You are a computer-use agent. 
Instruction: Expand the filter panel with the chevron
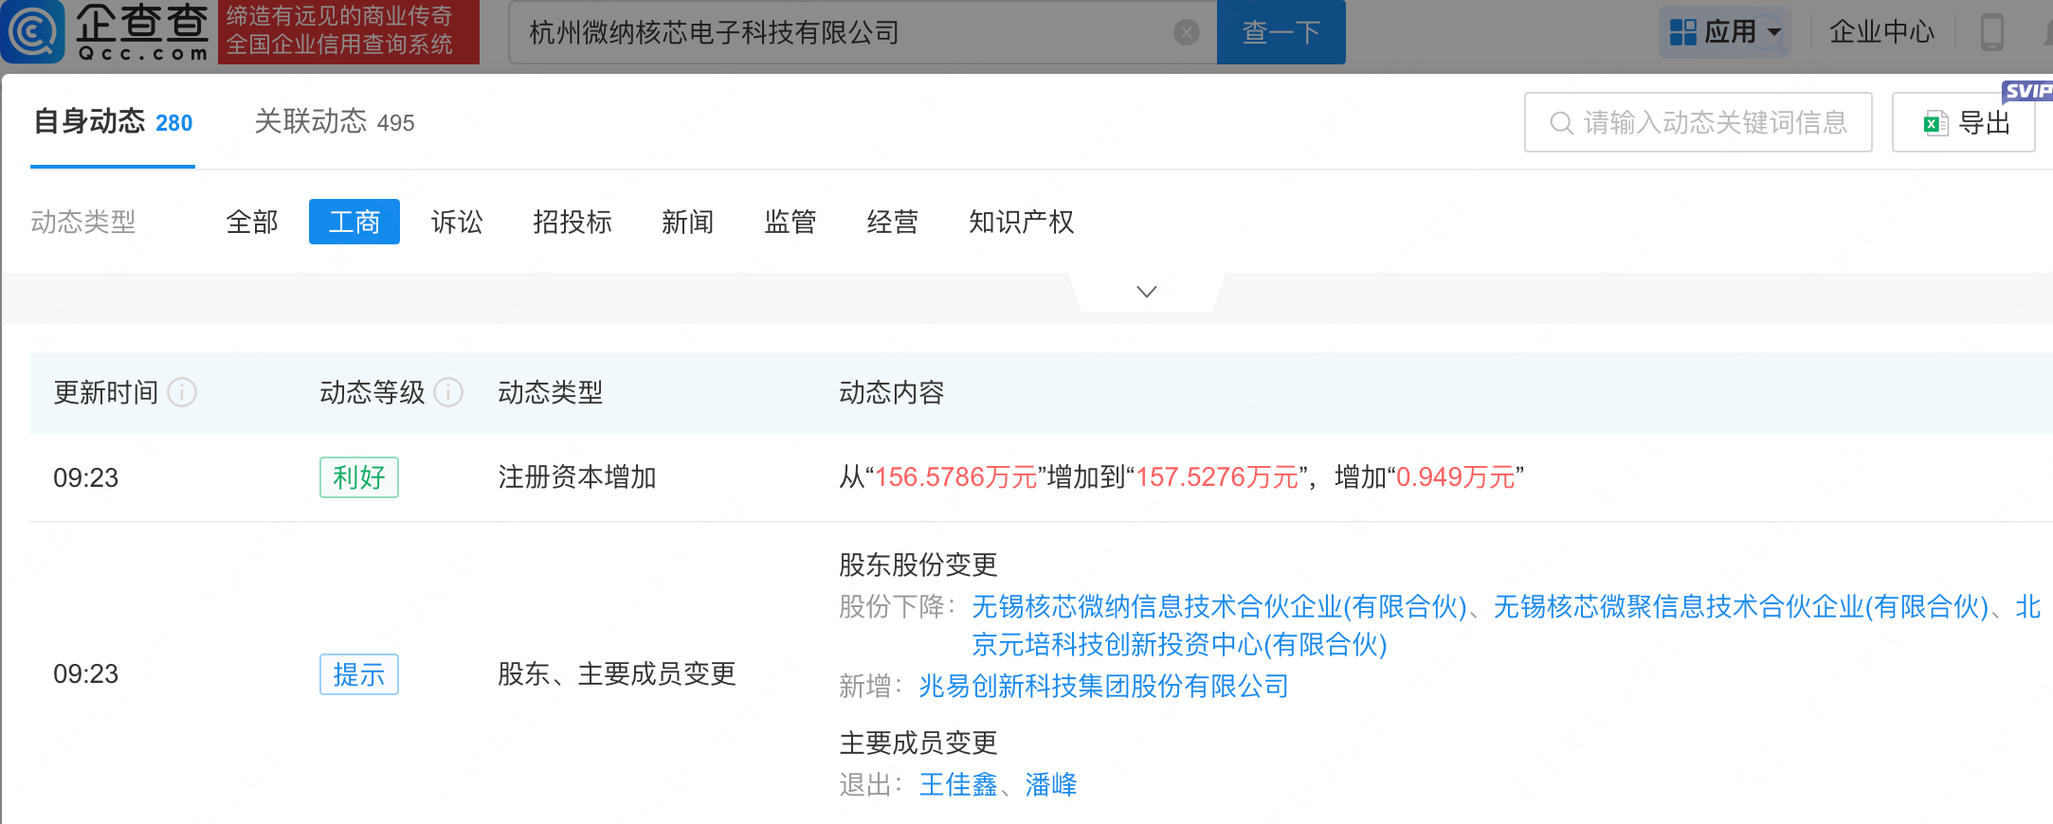coord(1147,292)
